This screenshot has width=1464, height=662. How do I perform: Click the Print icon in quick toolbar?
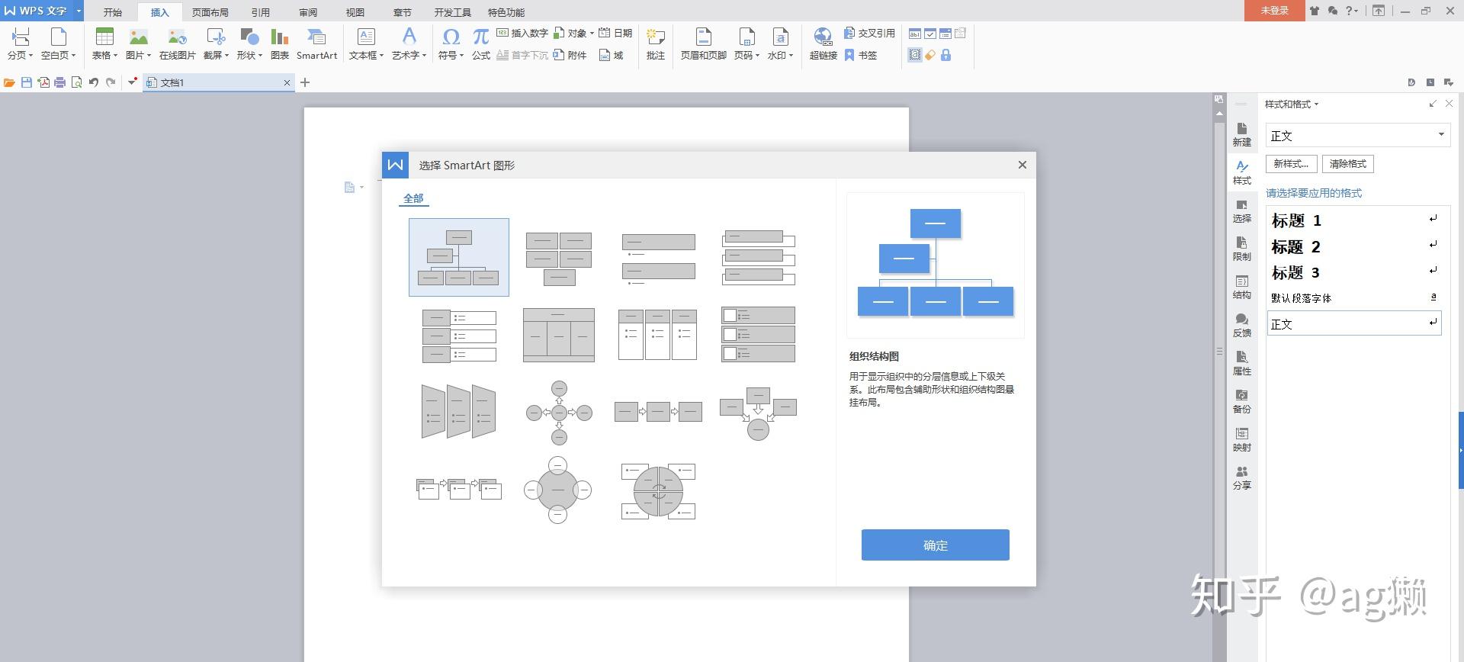click(x=60, y=82)
